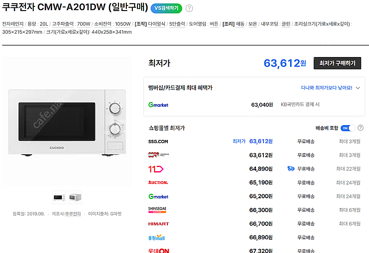Click Gmarket logo in membership benefit section
369x253 pixels.
tap(158, 105)
